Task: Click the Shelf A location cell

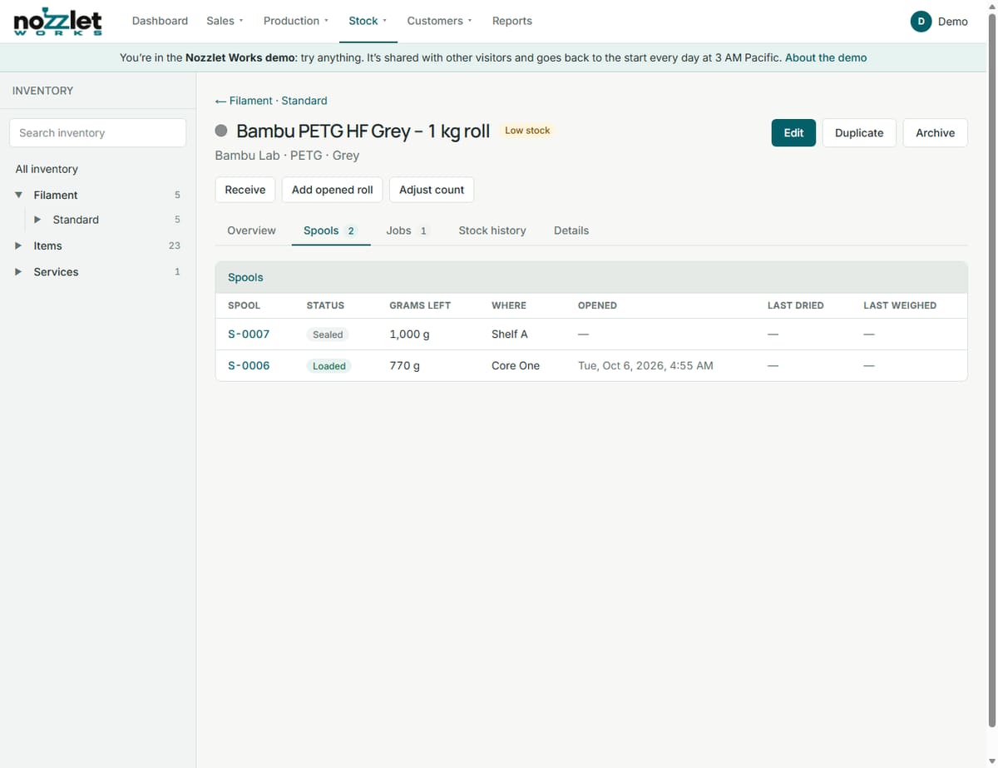Action: [x=510, y=334]
